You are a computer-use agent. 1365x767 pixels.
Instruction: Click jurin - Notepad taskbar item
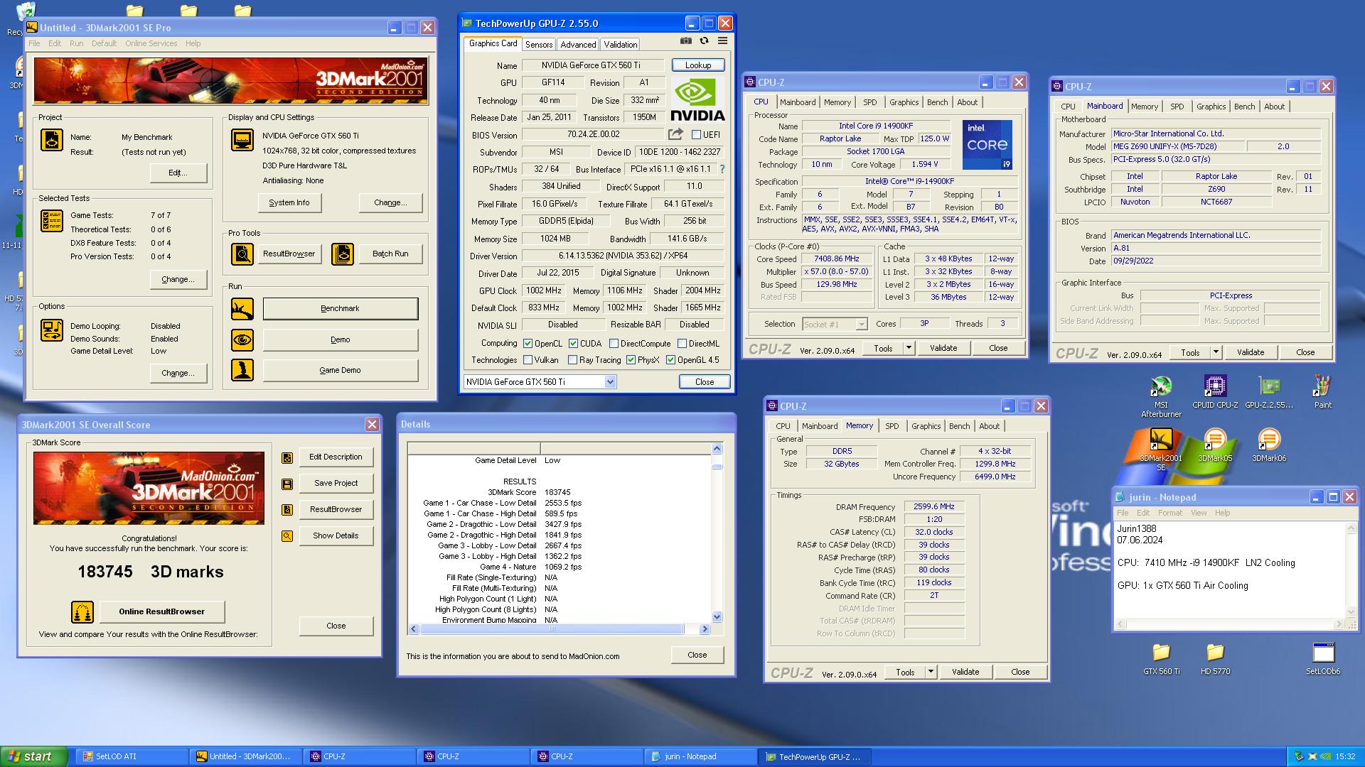click(x=700, y=756)
